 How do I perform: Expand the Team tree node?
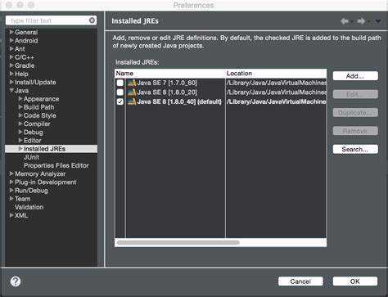click(11, 198)
